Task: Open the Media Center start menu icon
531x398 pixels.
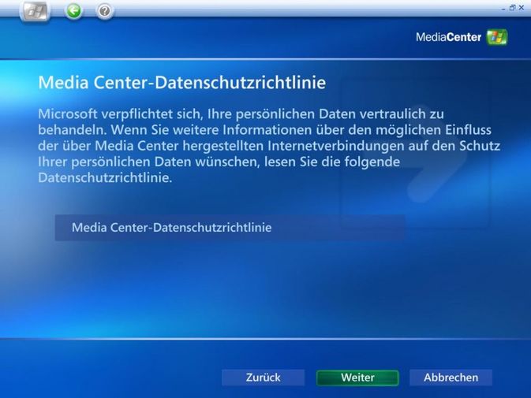Action: pyautogui.click(x=36, y=11)
